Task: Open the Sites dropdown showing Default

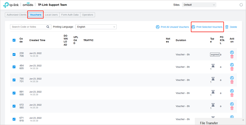Action: 199,5
